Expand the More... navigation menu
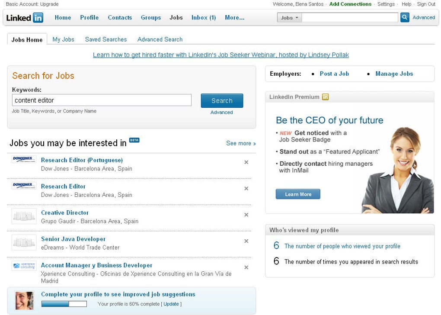The height and width of the screenshot is (315, 441). click(x=234, y=18)
